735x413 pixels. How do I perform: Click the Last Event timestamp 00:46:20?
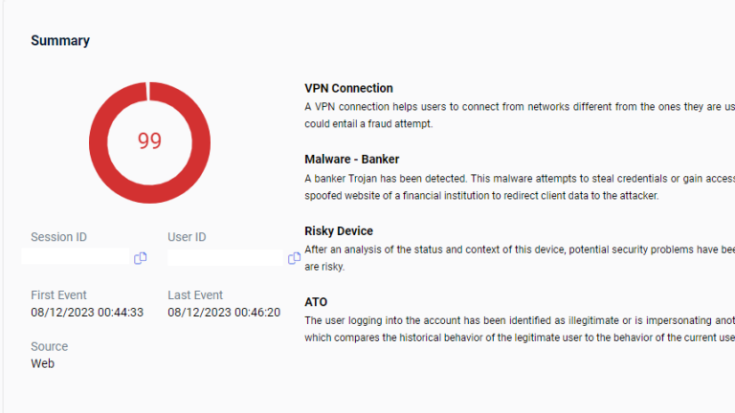point(224,313)
